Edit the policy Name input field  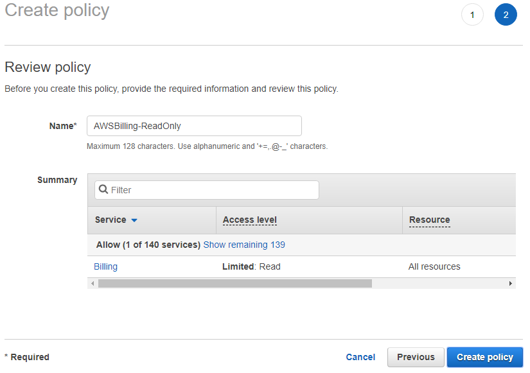coord(194,126)
